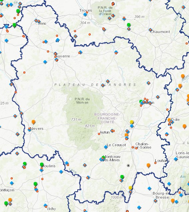This screenshot has height=212, width=189.
Task: Select the orange dot at Louhans
Action: point(155,163)
